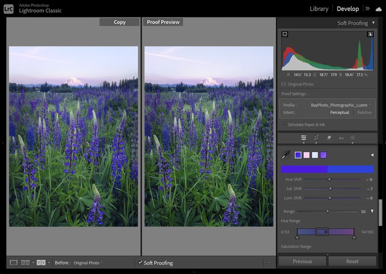Collapse the Soft Proofing panel
386x274 pixels.
(x=373, y=23)
